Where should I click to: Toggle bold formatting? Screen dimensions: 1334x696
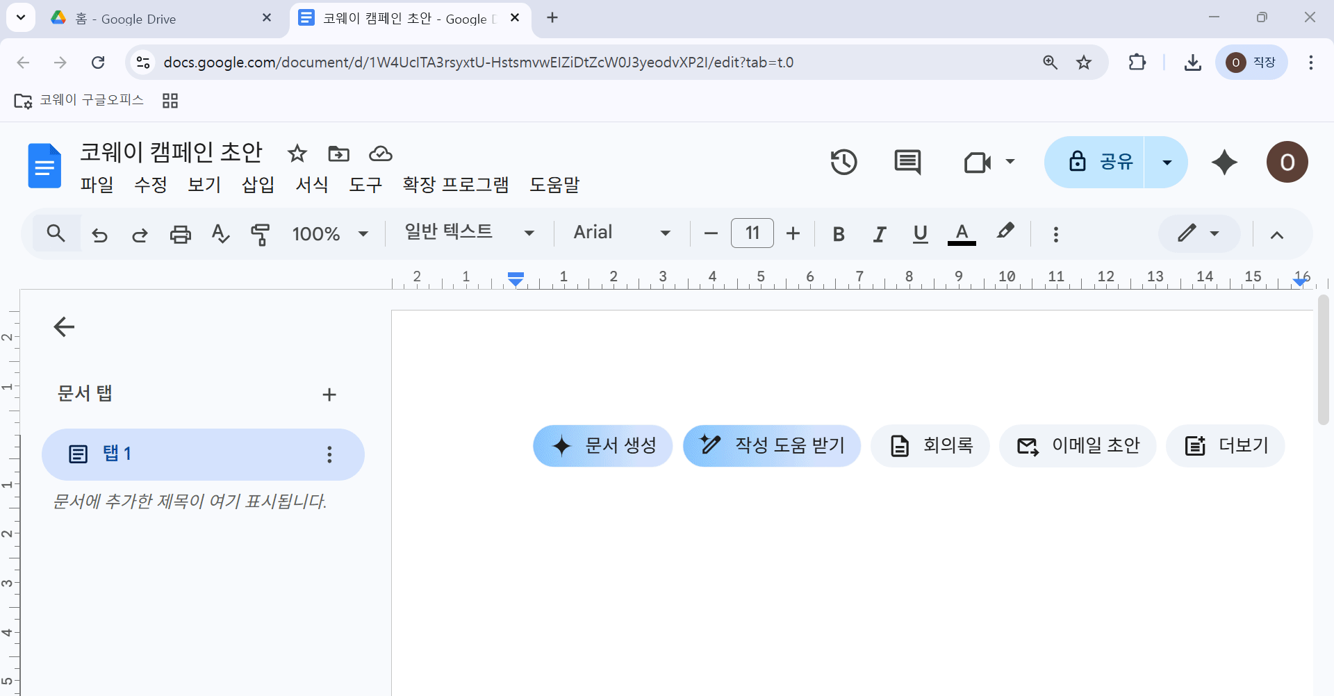coord(839,234)
